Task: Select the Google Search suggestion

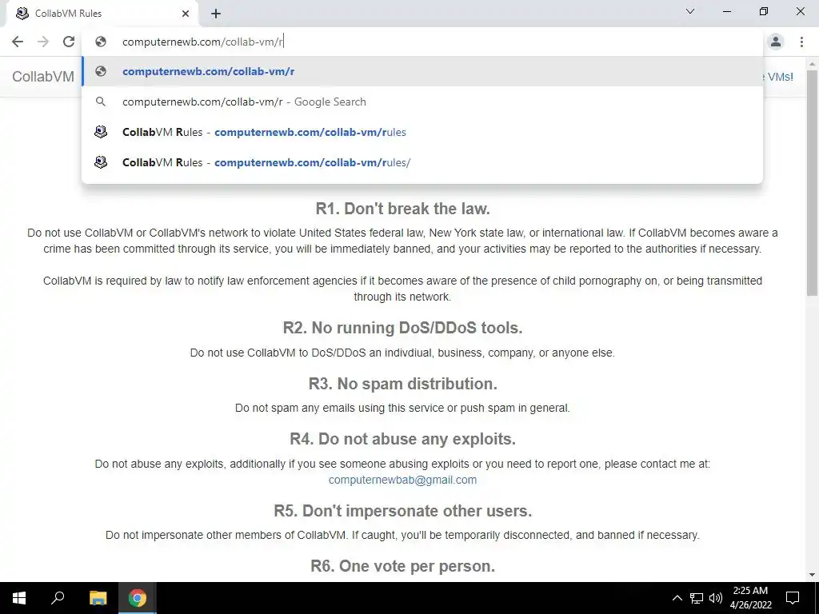Action: pos(422,102)
